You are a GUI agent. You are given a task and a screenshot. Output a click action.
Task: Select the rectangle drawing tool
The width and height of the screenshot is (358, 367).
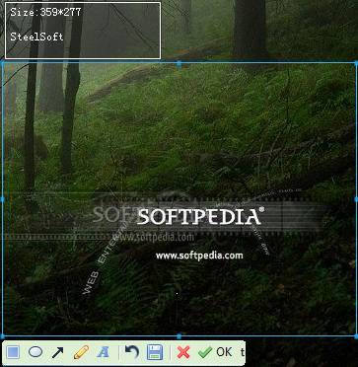13,352
